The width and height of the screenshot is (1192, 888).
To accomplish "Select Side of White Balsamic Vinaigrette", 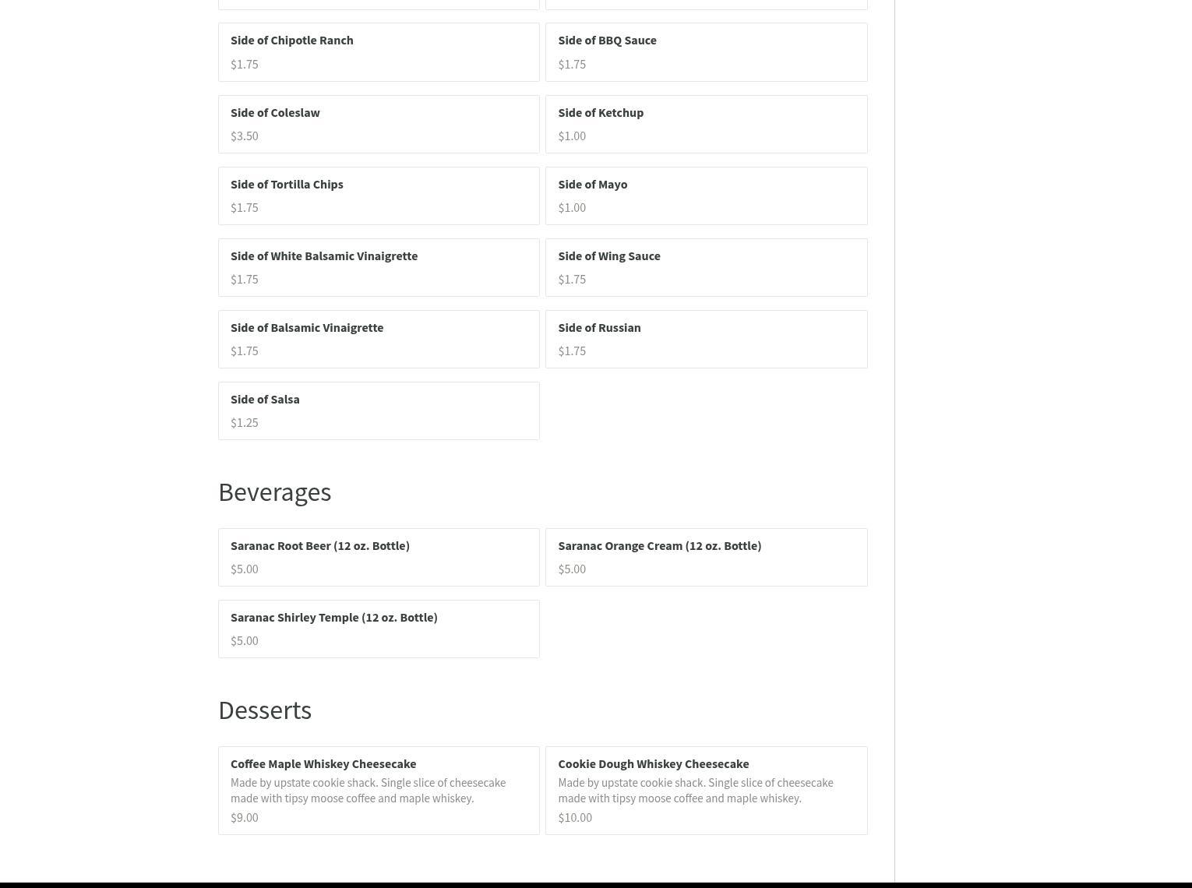I will 379,267.
